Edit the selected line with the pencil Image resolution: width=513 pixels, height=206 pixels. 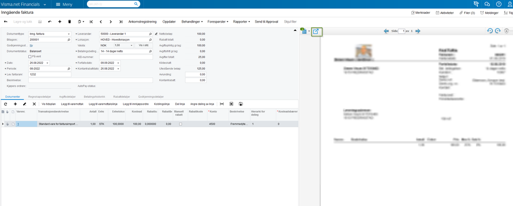point(25,104)
